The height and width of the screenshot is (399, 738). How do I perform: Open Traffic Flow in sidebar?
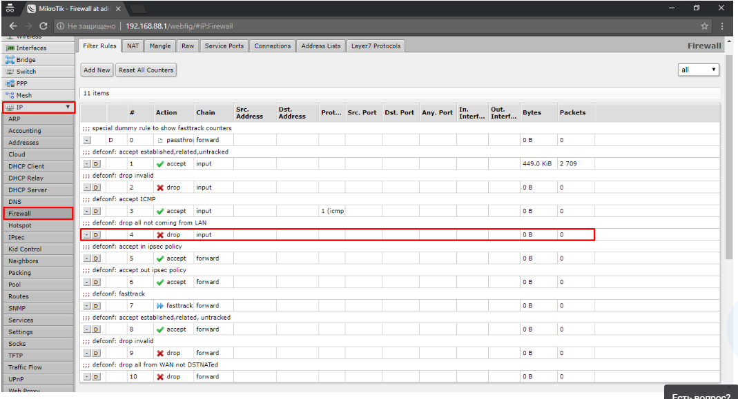tap(38, 367)
